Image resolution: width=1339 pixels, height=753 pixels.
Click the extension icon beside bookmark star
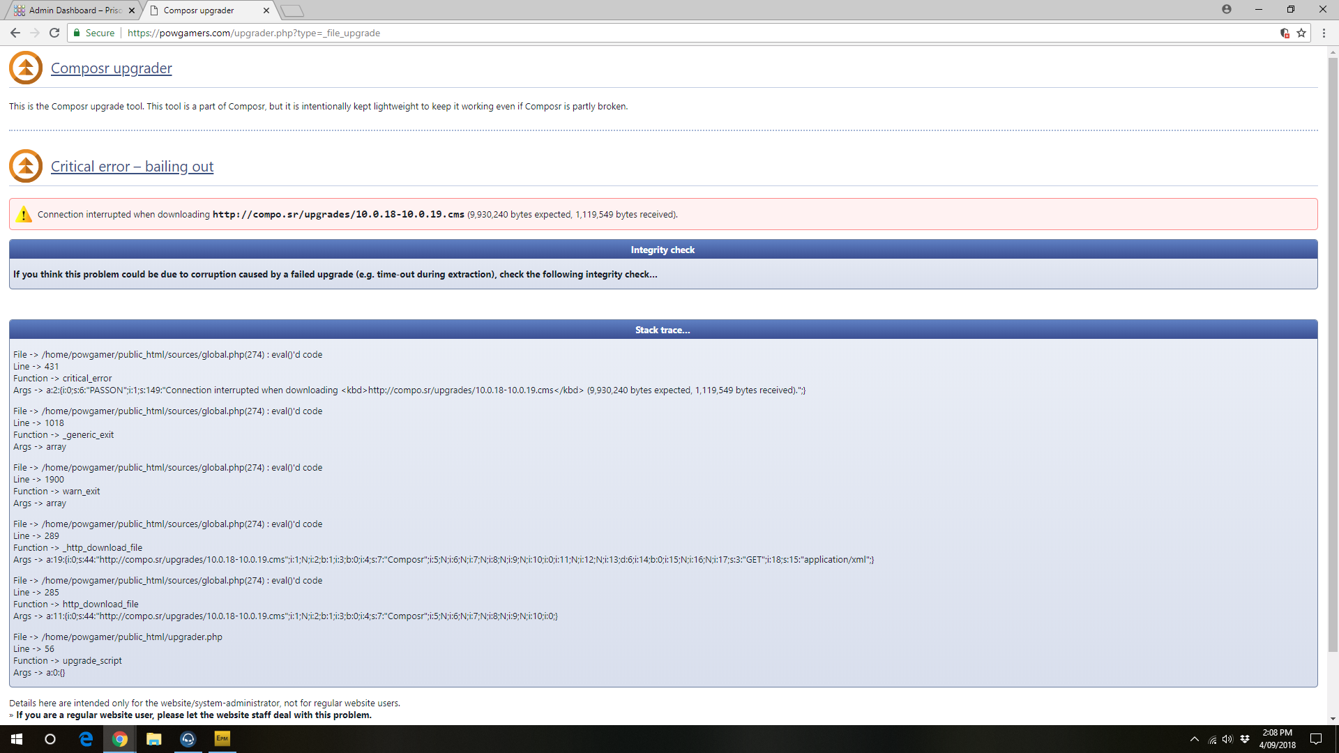pos(1285,33)
